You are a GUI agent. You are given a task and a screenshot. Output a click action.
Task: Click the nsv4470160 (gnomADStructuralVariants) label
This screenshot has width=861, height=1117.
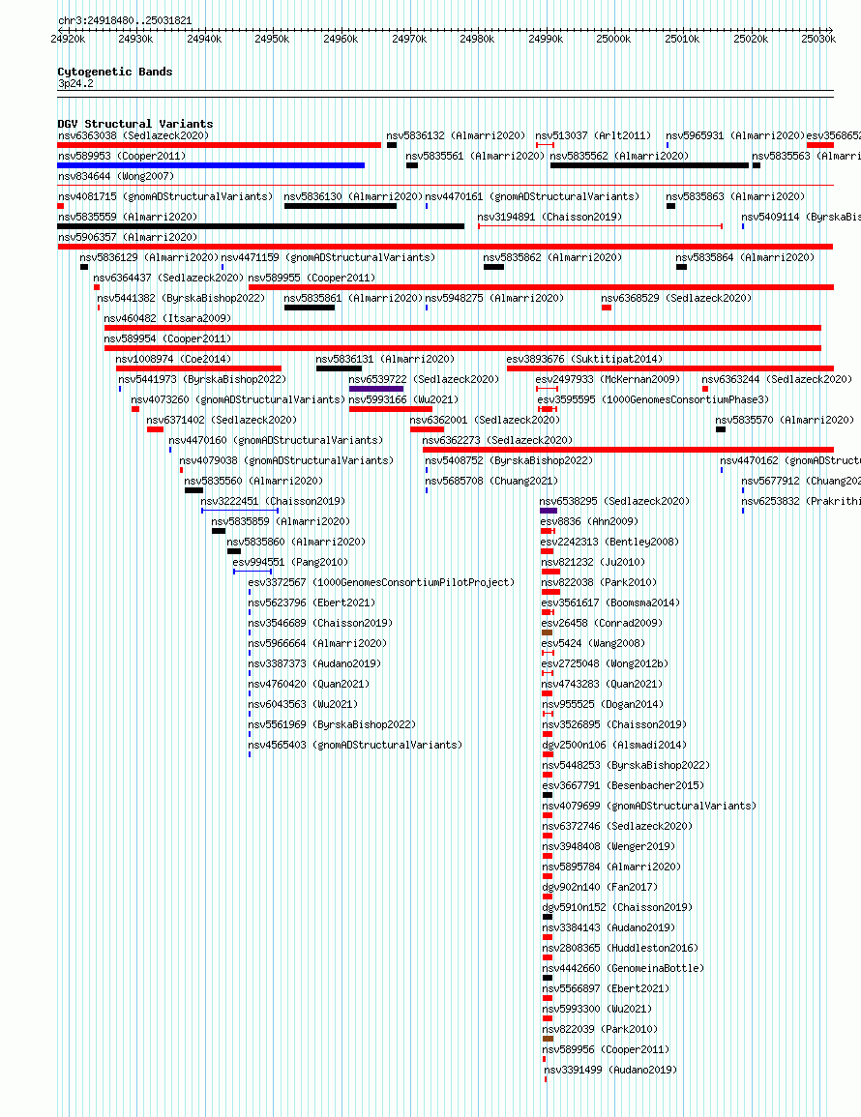(276, 439)
